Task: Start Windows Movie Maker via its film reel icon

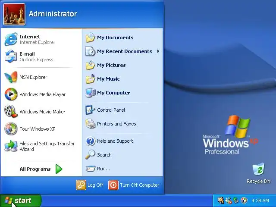Action: 11,111
